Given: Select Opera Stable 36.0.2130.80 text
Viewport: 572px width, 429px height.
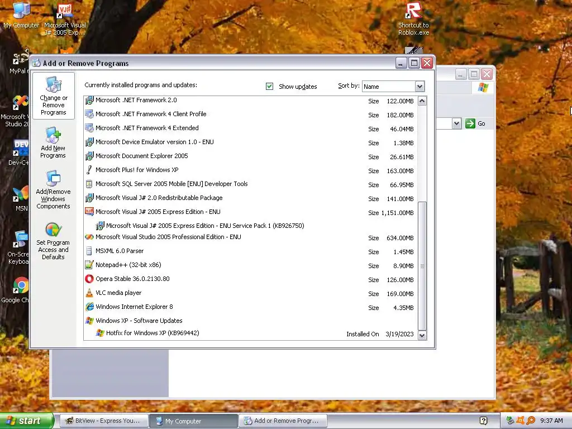Looking at the screenshot, I should click(132, 279).
